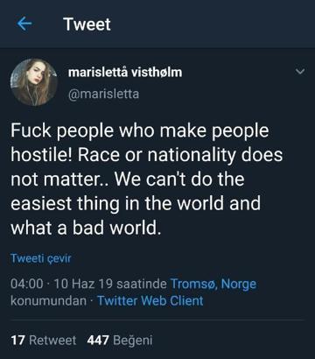Tap the Tweet header title
Screen dimensions: 315x359
point(87,24)
